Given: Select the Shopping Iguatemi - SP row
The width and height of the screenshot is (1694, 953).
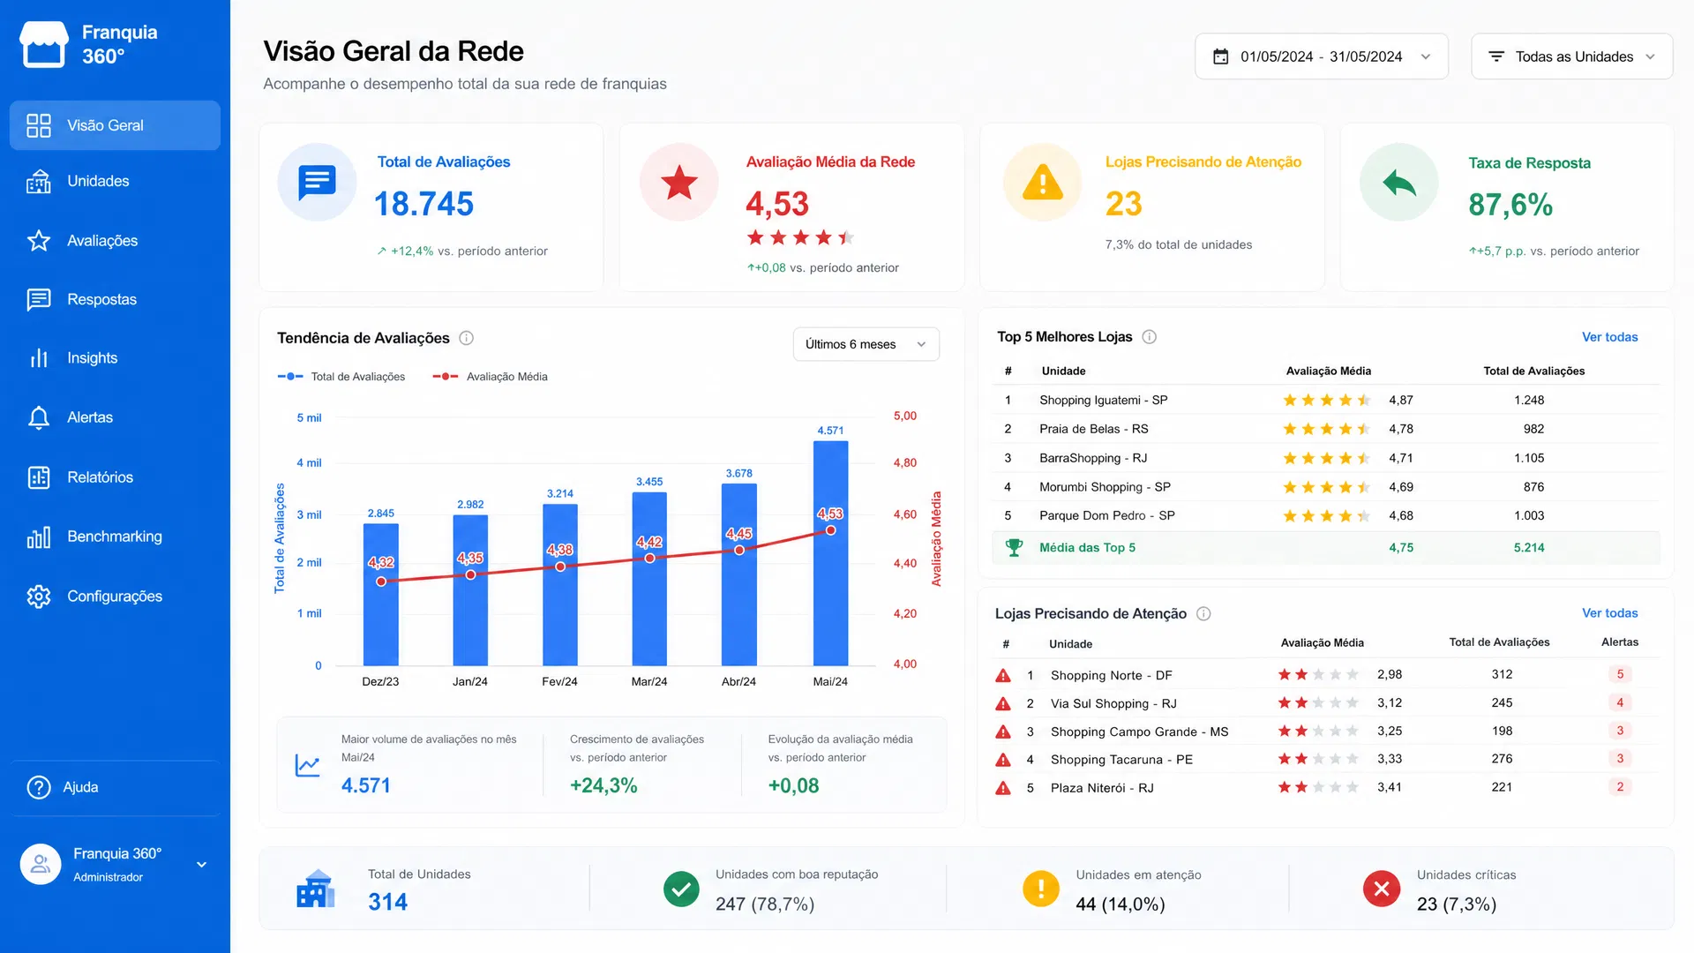Looking at the screenshot, I should point(1326,400).
